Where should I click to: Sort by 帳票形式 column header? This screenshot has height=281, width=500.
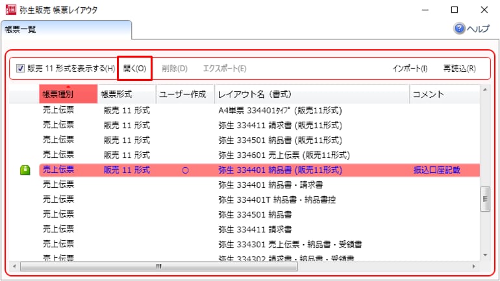pyautogui.click(x=127, y=94)
